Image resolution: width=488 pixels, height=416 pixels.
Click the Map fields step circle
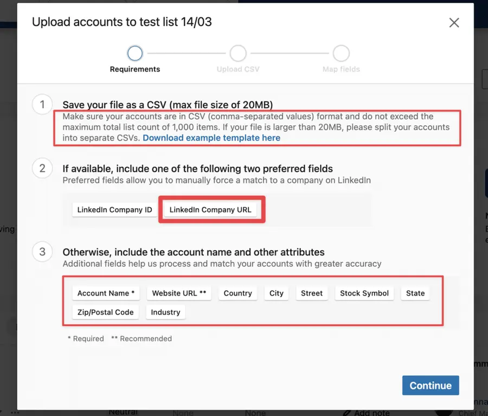click(341, 53)
